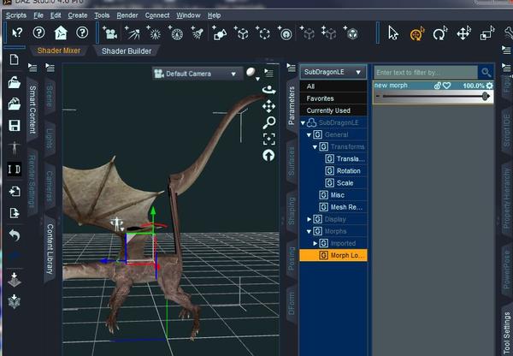Click the viewport Pan arrows control
513x356 pixels.
(x=269, y=105)
